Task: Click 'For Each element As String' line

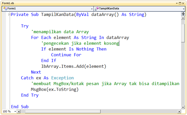Action: click(x=80, y=38)
